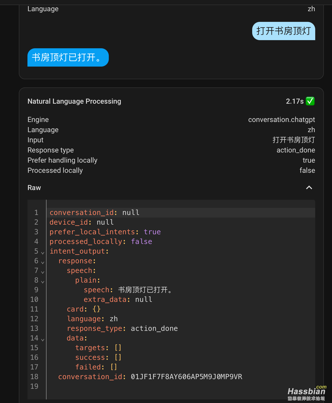The width and height of the screenshot is (332, 403).
Task: Fold the intent_output line 5 arrow
Action: [x=43, y=253]
